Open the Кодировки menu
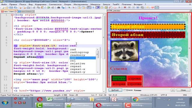This screenshot has height=108, width=192. point(40,4)
